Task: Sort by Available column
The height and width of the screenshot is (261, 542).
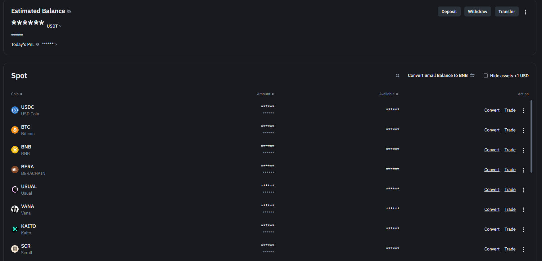Action: click(388, 94)
